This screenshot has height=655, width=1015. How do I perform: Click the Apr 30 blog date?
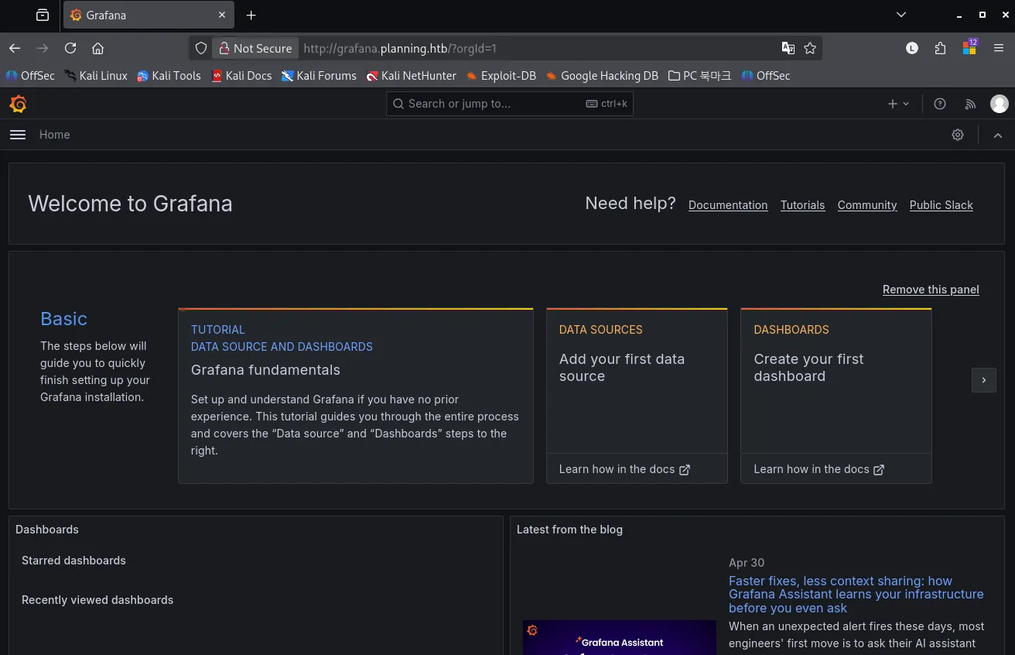(x=747, y=563)
